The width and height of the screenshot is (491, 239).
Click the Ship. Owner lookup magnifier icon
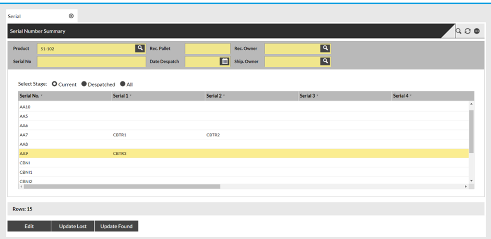tap(325, 61)
